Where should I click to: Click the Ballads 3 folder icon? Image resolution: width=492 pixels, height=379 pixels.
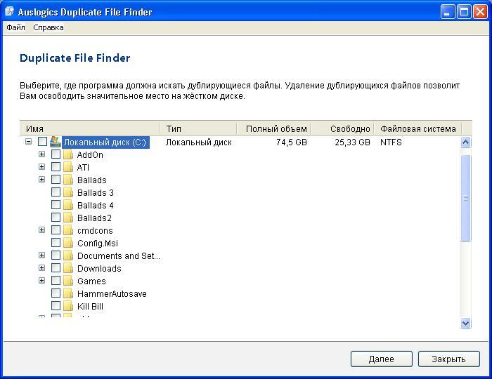68,192
